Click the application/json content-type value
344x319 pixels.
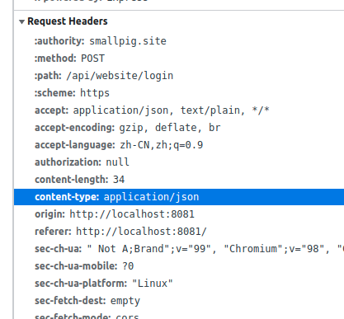151,197
